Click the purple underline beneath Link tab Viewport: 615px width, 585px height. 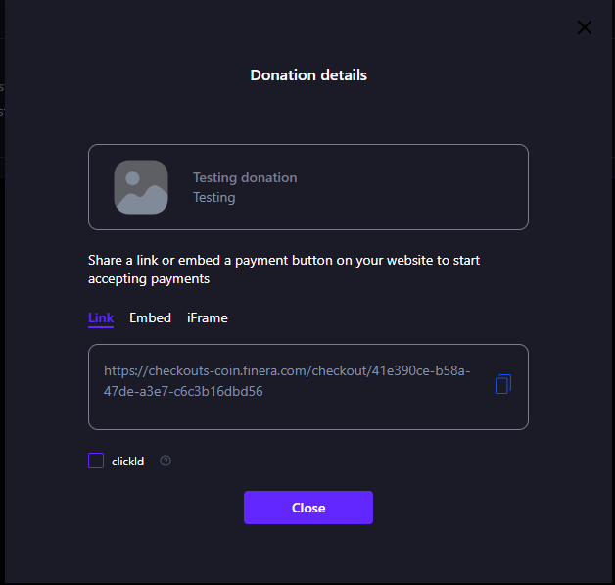coord(101,327)
